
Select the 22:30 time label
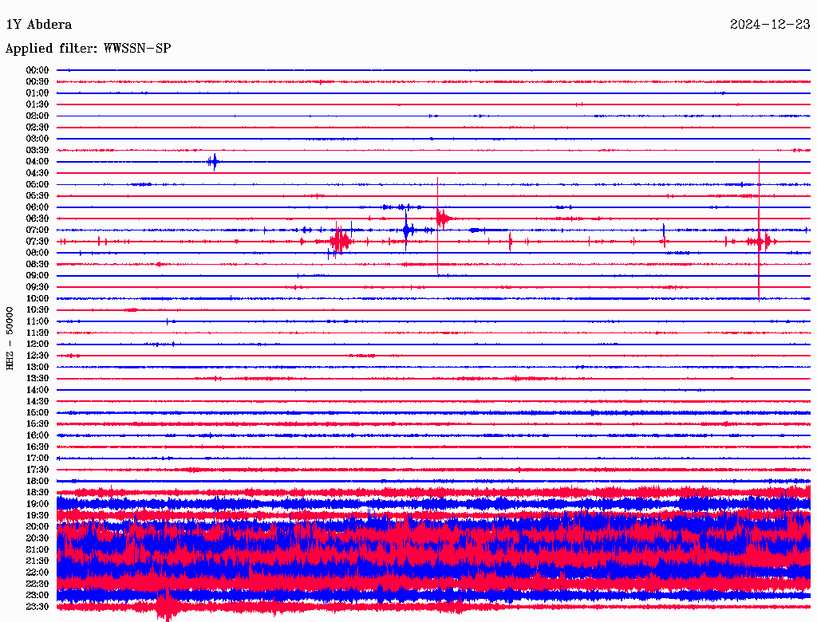pyautogui.click(x=37, y=584)
